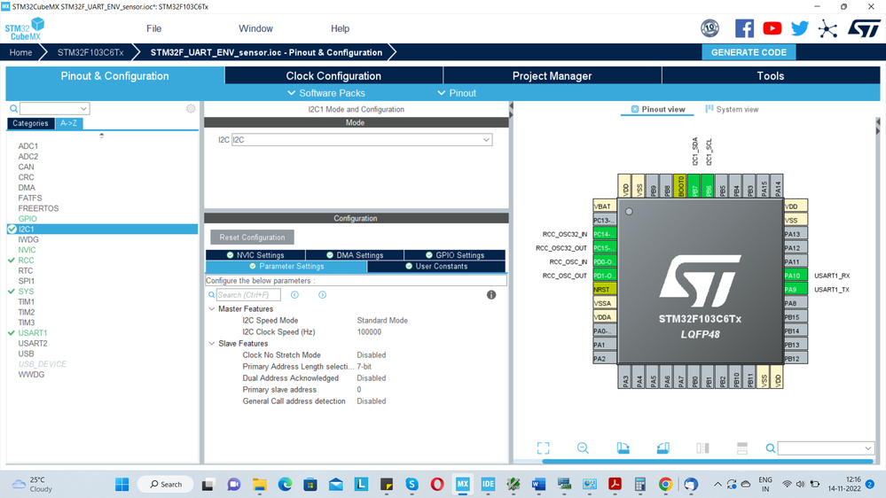Select the A->Z sorting tab
The width and height of the screenshot is (886, 498).
[69, 123]
